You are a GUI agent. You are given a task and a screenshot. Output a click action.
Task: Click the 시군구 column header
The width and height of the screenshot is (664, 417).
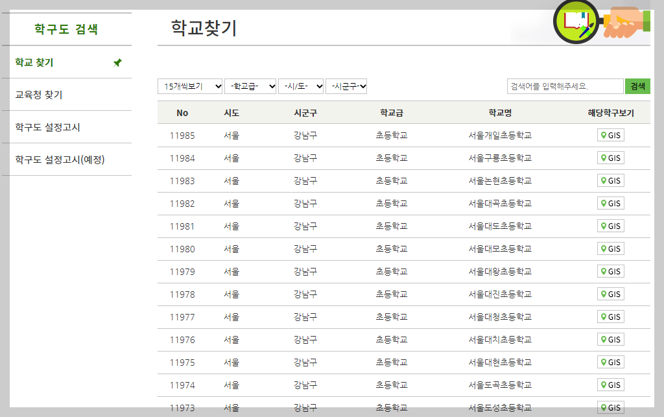305,113
